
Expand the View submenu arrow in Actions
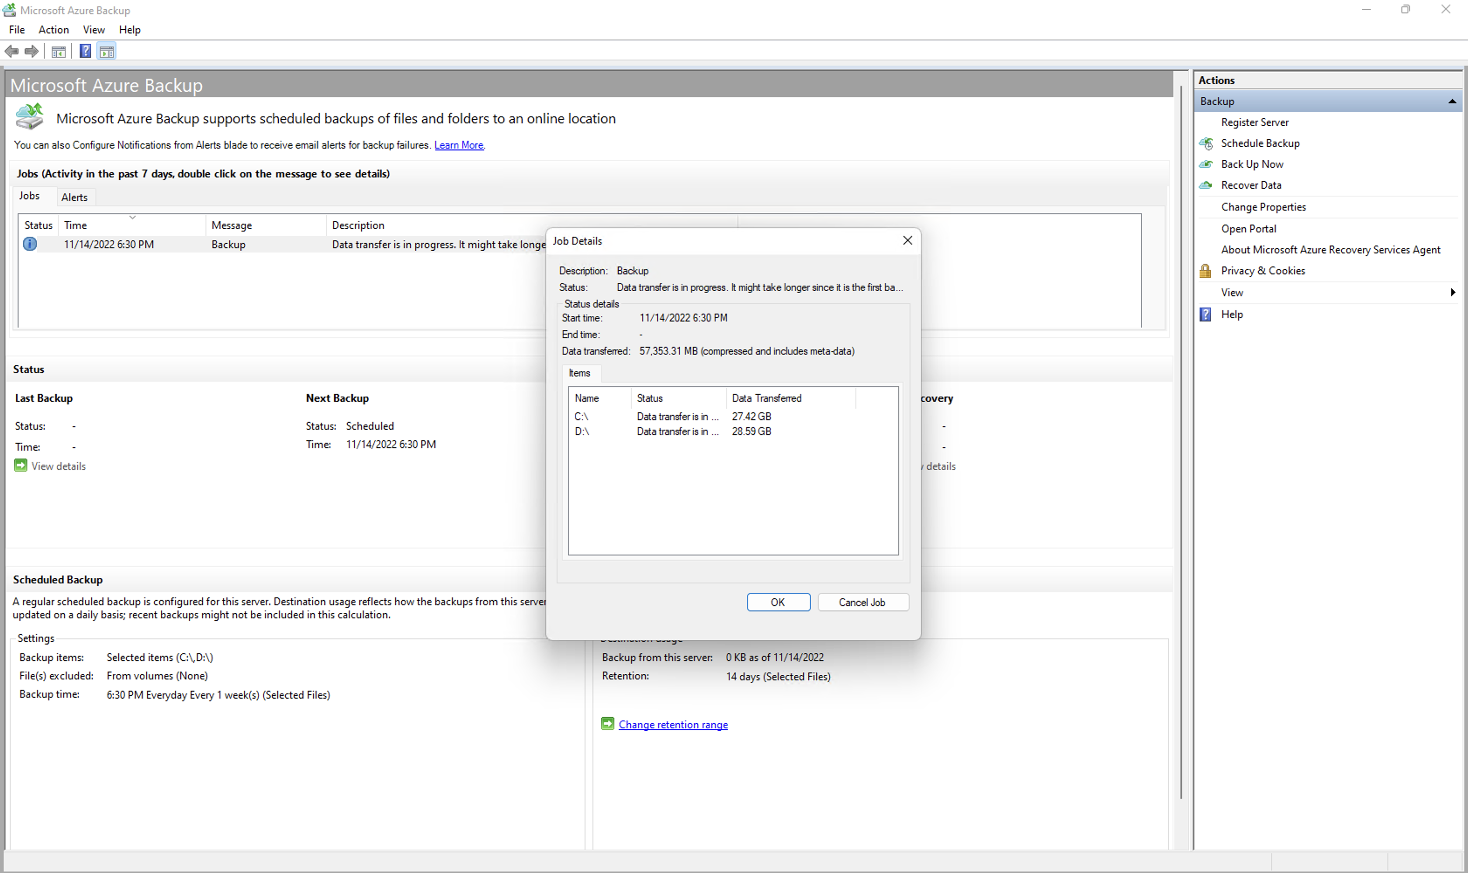(1453, 292)
